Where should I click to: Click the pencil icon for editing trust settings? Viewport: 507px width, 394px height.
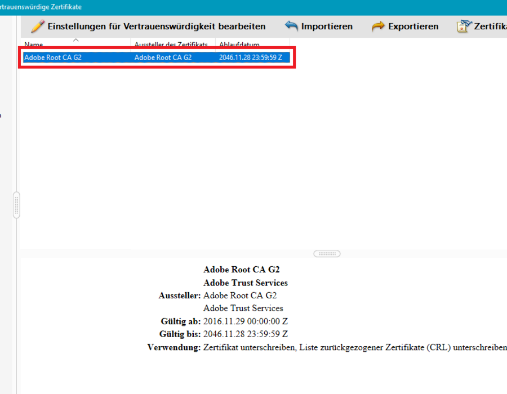click(x=38, y=26)
